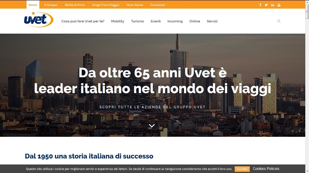
Task: Click 'leader italiano nel mondo dei viaggi' text
Action: tap(153, 89)
